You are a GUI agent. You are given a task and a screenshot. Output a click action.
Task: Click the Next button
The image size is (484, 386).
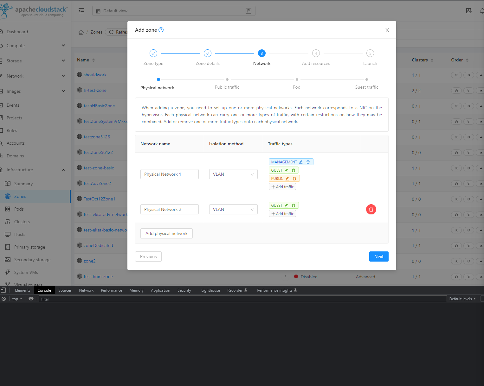tap(379, 256)
